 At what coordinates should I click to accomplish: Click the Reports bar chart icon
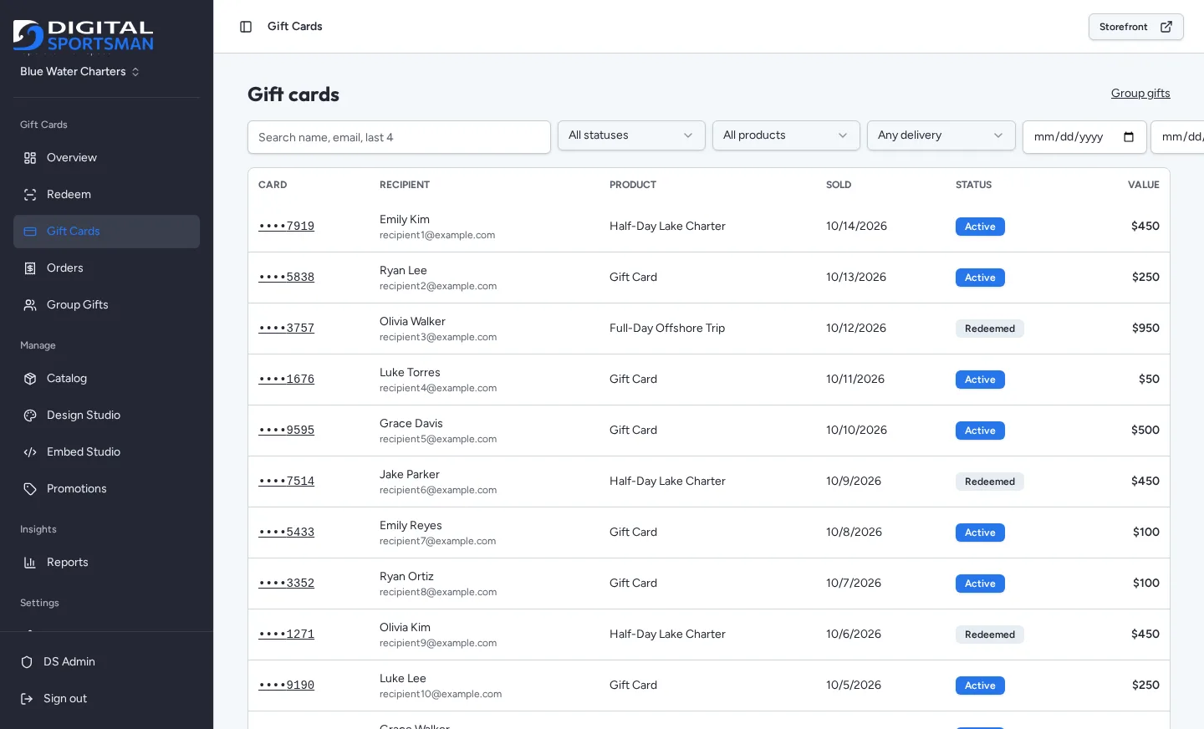point(30,563)
